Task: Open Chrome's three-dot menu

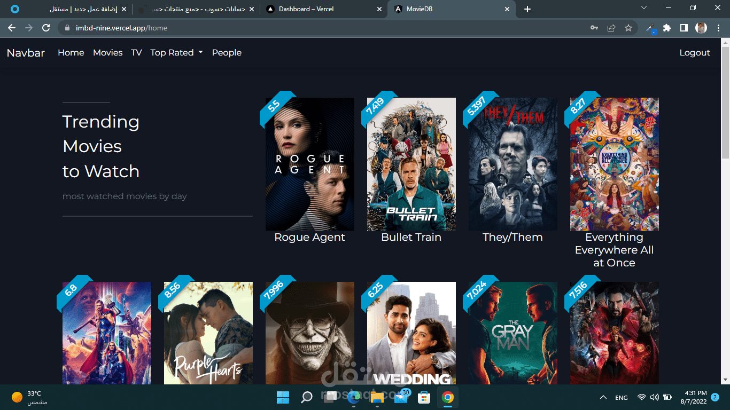Action: pyautogui.click(x=719, y=28)
